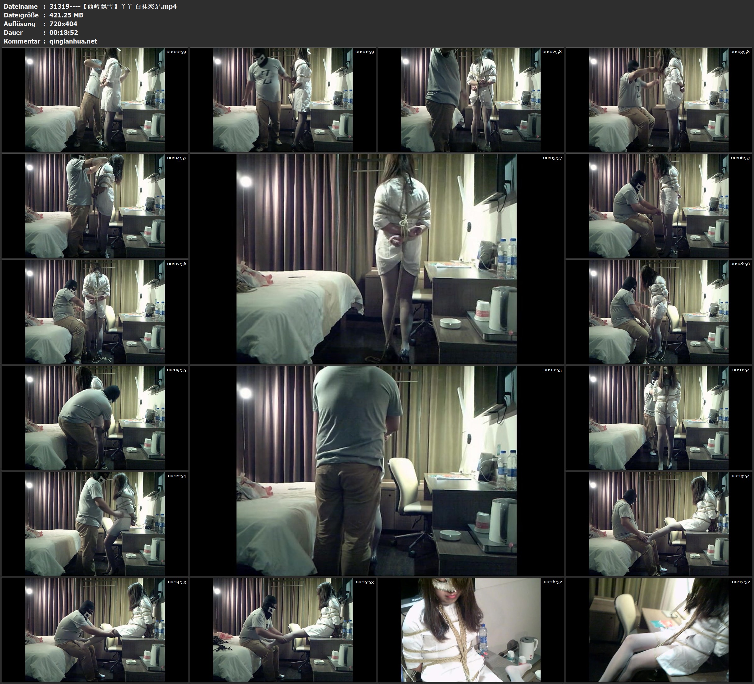Screen dimensions: 754x684
Task: Open the thumbnail at timestamp 00:12:54
Action: tap(95, 523)
